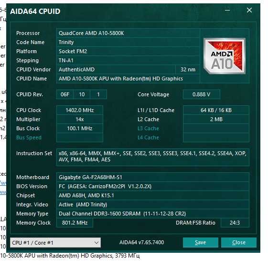Click the 2 MB L2 cache value
Image resolution: width=268 pixels, height=271 pixels.
tap(216, 119)
